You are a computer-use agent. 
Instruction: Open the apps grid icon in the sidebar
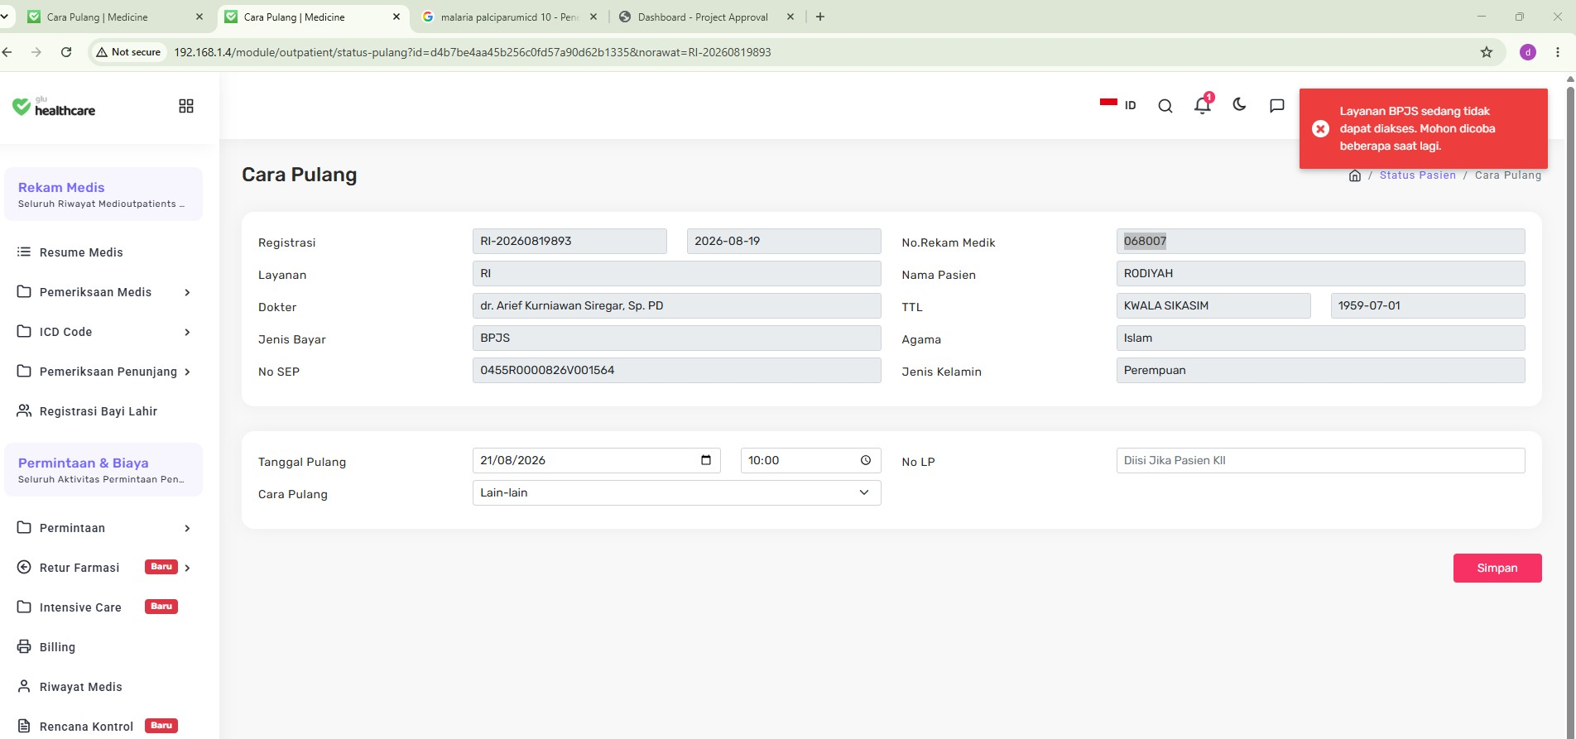pos(186,106)
